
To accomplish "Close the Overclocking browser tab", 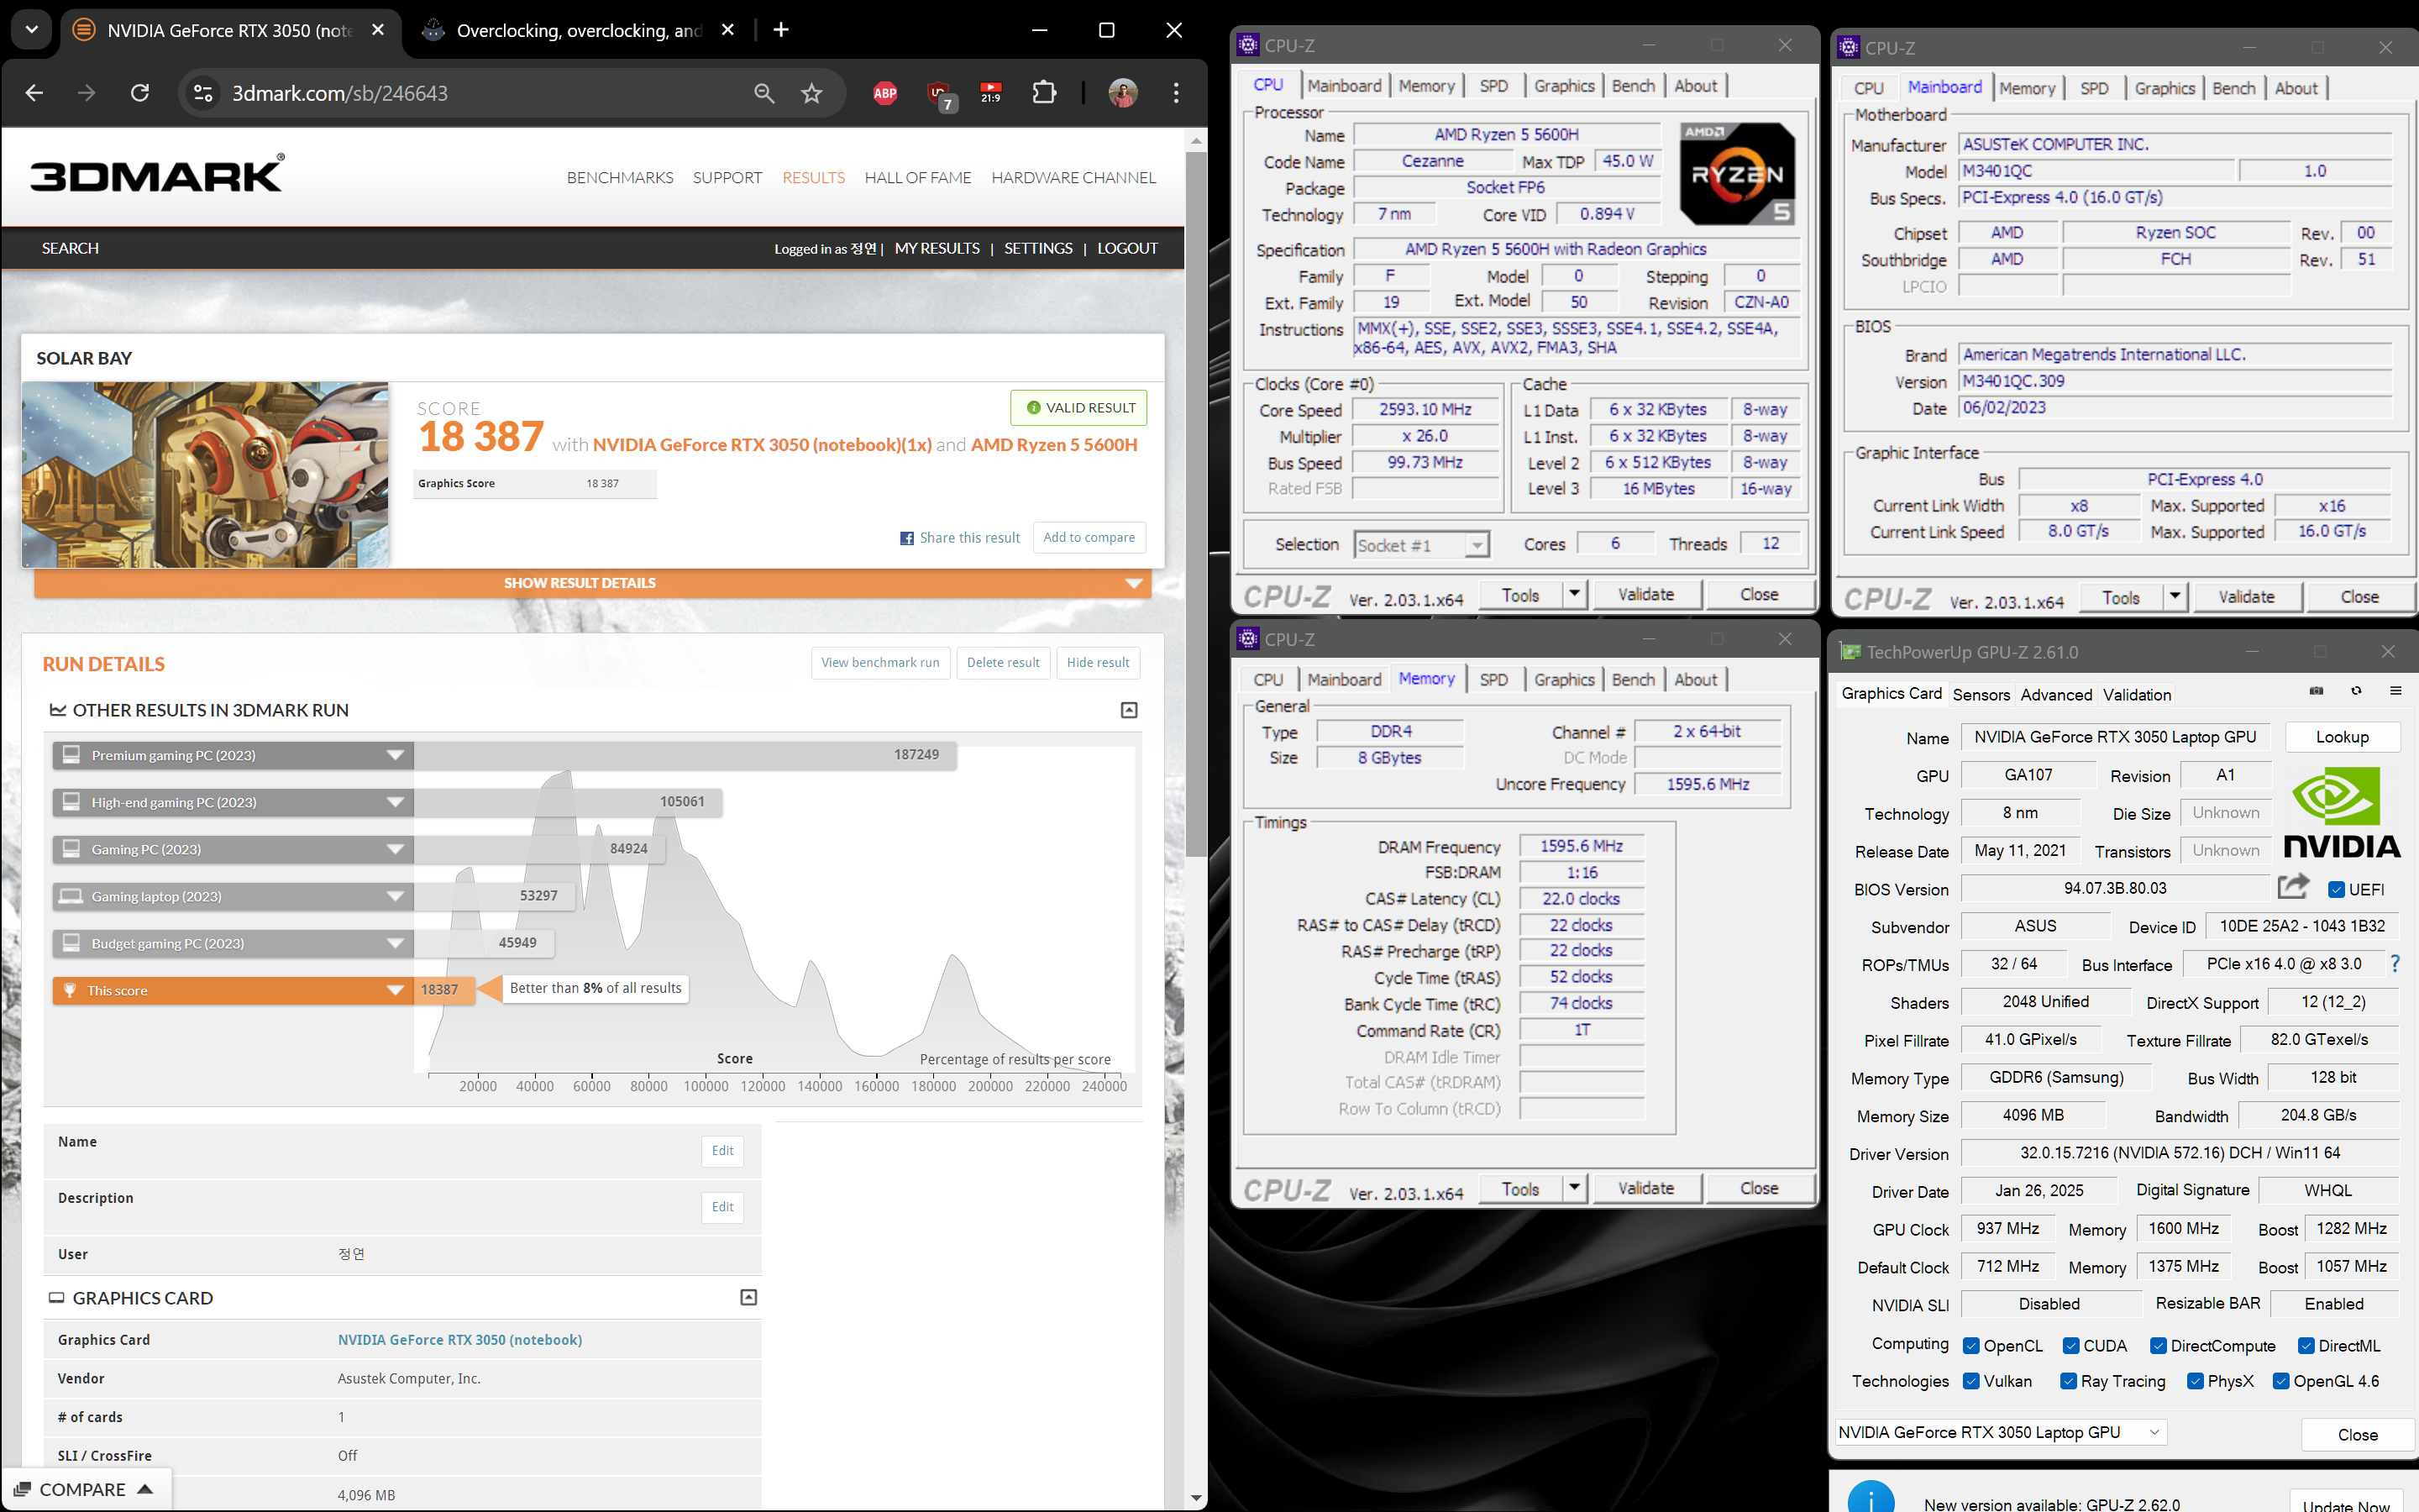I will [727, 30].
